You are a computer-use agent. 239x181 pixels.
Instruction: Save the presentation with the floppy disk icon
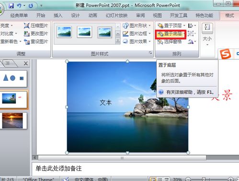tap(11, 6)
